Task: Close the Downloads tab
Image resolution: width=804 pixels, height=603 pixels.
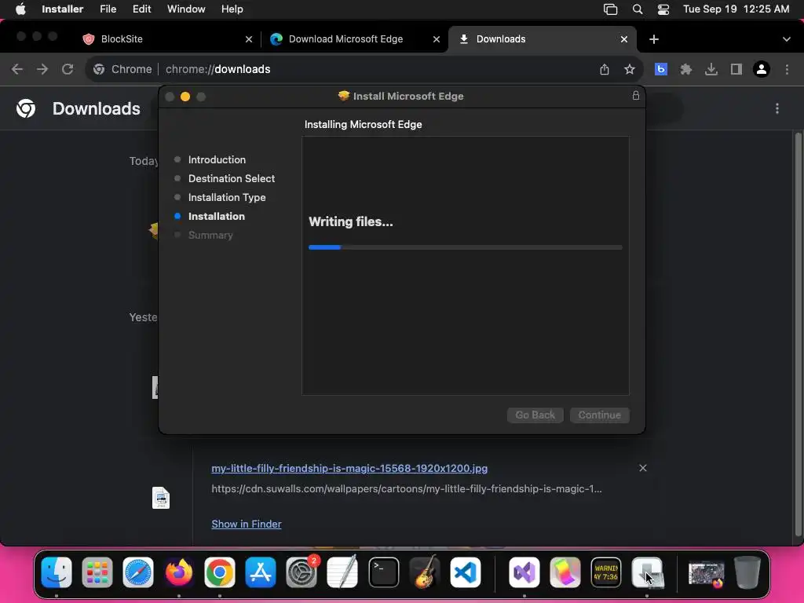Action: [624, 39]
